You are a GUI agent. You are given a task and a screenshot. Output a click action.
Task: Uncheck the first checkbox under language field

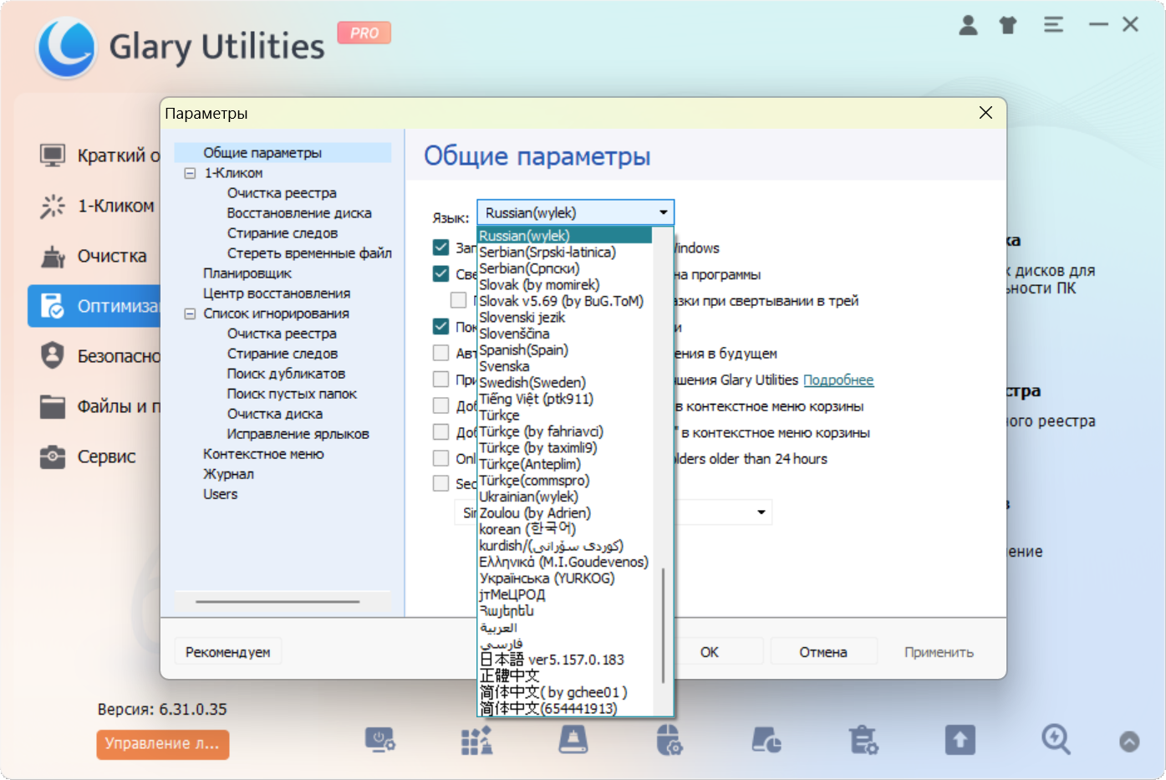coord(441,247)
